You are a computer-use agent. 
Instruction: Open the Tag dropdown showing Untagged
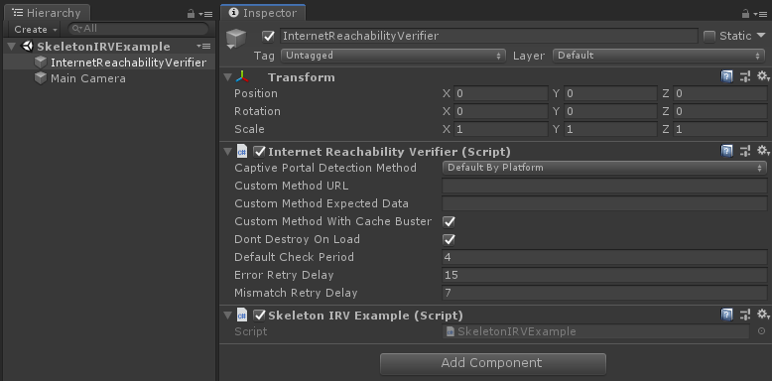click(393, 56)
